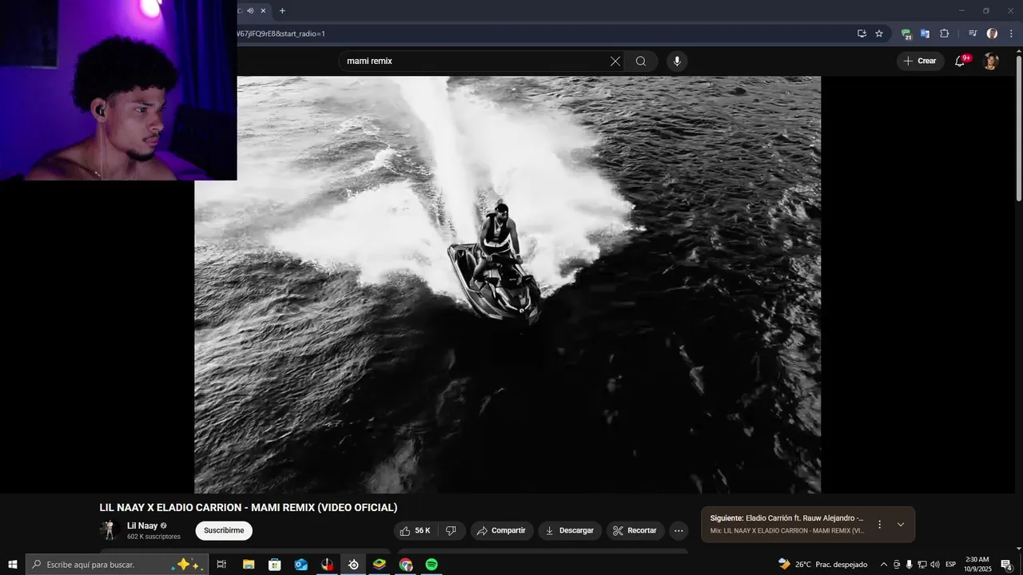The image size is (1023, 575).
Task: Open weather widget 26°C Prac. despejado
Action: (x=823, y=565)
